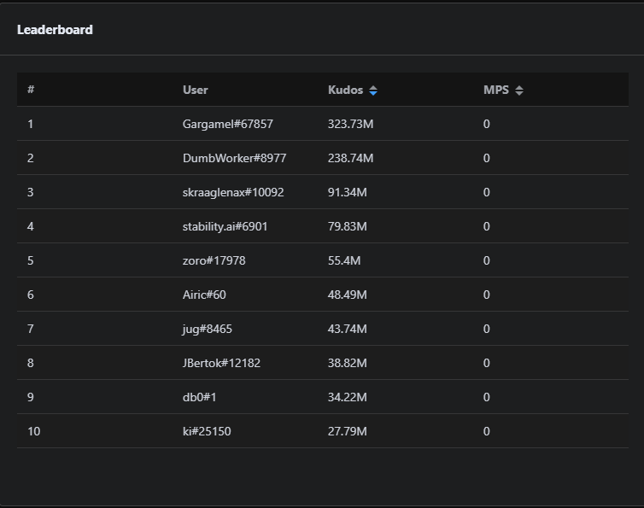Click the 48.49M kudos value
The width and height of the screenshot is (644, 508).
[347, 295]
